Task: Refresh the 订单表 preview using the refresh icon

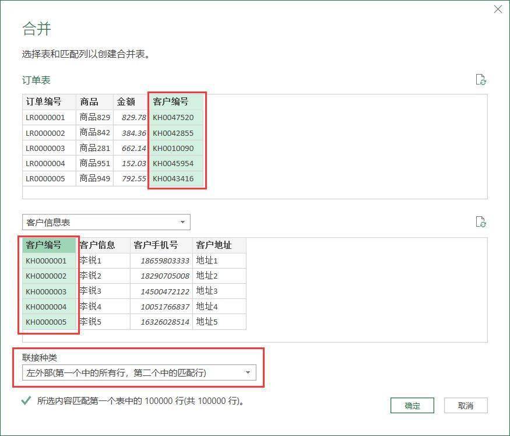Action: tap(481, 79)
